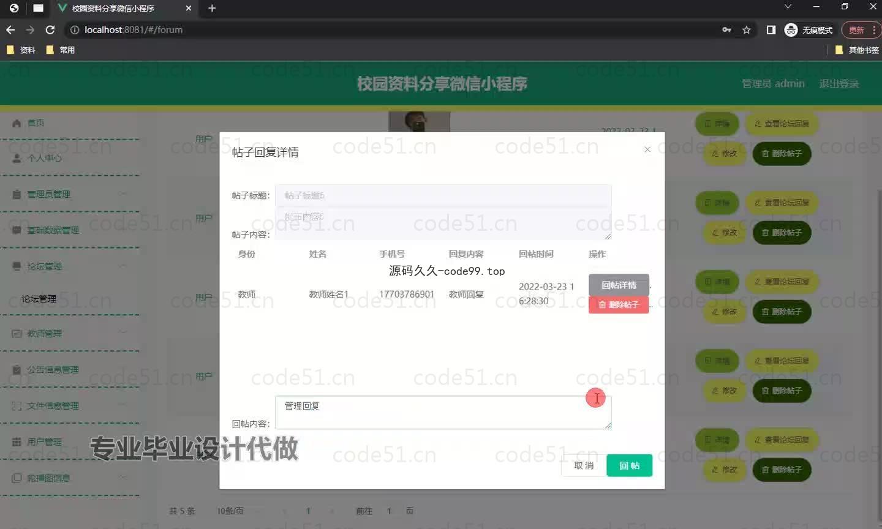This screenshot has height=529, width=882.
Task: Click the address bar URL localhost:8081
Action: (134, 29)
